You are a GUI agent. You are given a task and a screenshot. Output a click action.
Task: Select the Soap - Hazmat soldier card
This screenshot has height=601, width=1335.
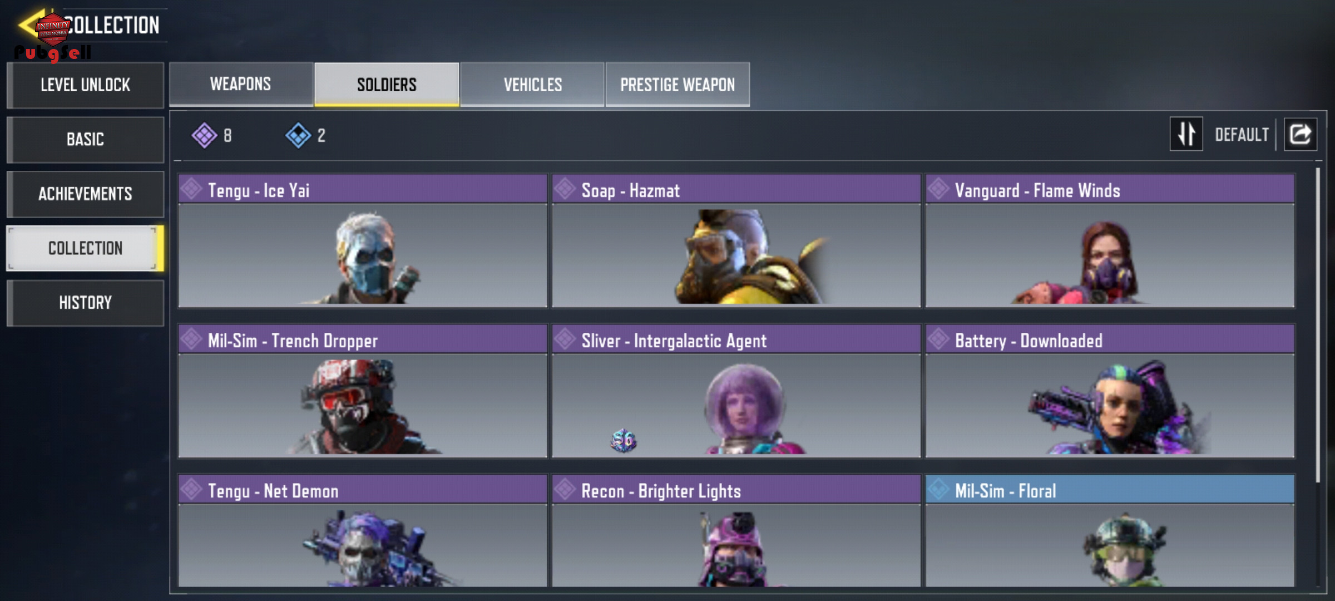pyautogui.click(x=736, y=241)
